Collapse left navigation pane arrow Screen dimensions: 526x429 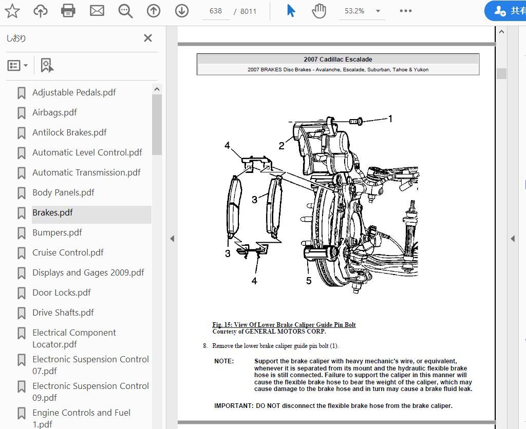(172, 239)
